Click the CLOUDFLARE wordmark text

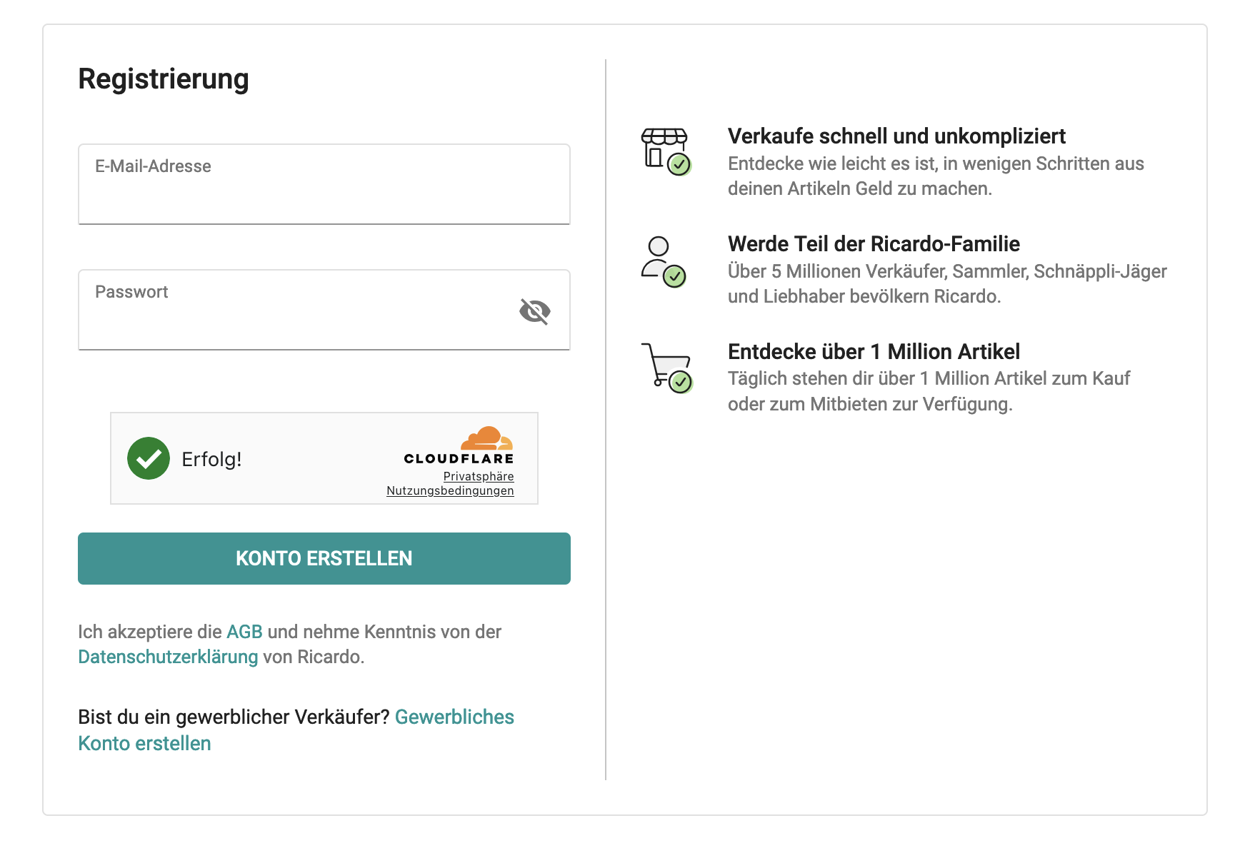pos(459,458)
